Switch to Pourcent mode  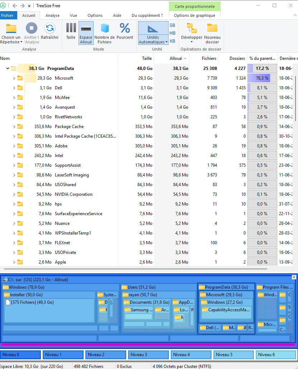click(x=125, y=31)
